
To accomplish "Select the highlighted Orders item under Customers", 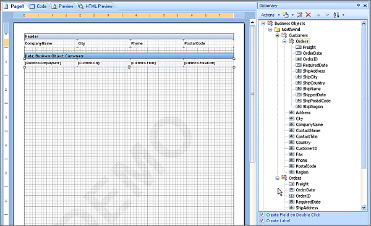I will click(302, 41).
